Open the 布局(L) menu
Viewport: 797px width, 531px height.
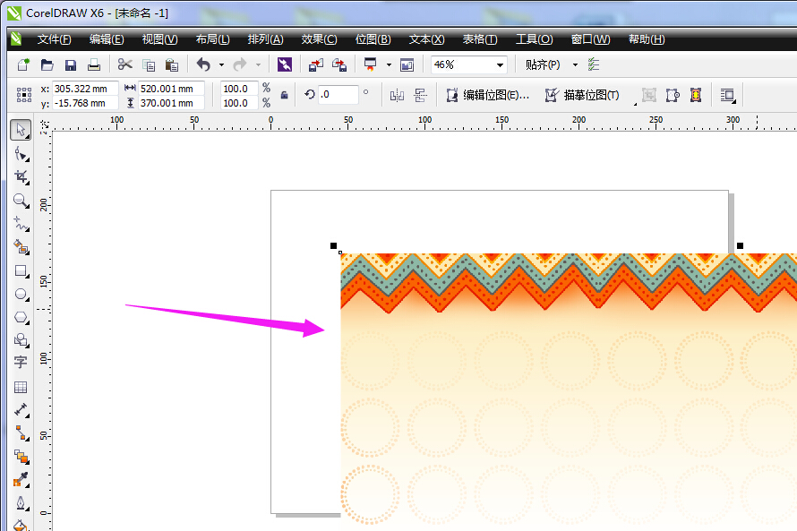(213, 39)
